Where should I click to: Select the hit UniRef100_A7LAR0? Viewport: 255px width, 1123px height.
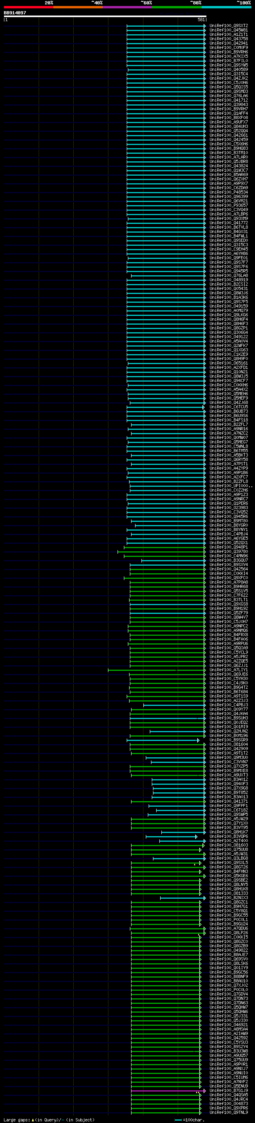point(228,157)
